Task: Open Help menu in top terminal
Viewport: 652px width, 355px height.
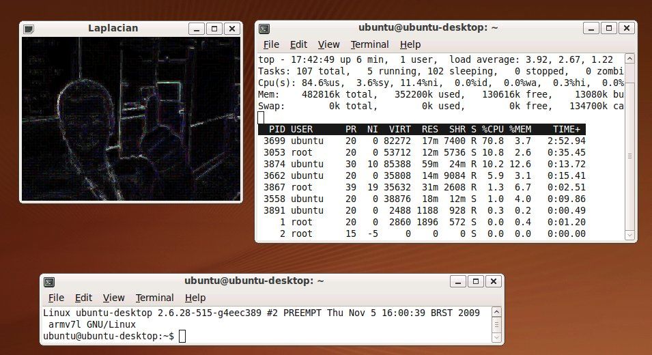Action: tap(410, 44)
